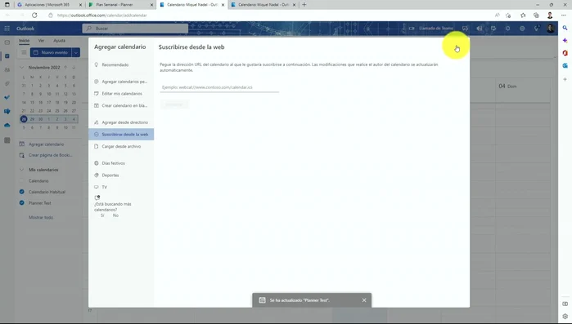Add a new Edge sidebar app
This screenshot has width=572, height=324.
click(x=565, y=79)
